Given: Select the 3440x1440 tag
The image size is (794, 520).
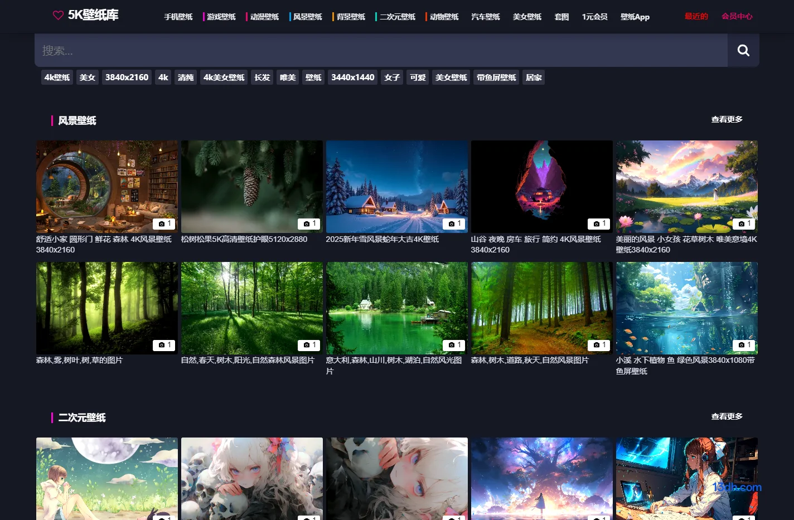Looking at the screenshot, I should 353,77.
